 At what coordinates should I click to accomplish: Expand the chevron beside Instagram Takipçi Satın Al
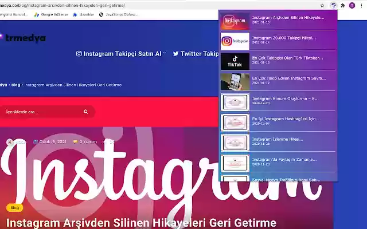pos(165,53)
